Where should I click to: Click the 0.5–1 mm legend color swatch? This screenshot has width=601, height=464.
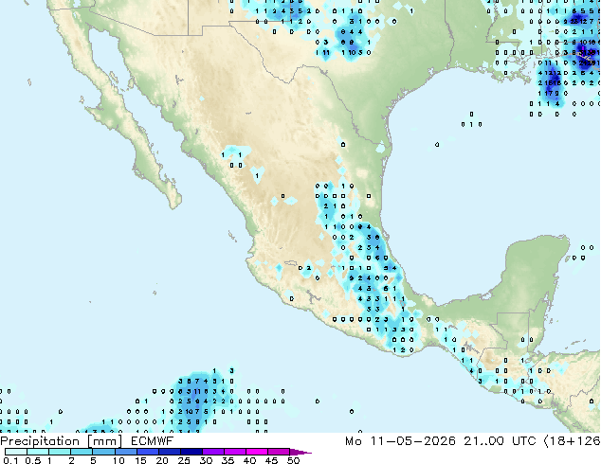coord(38,452)
